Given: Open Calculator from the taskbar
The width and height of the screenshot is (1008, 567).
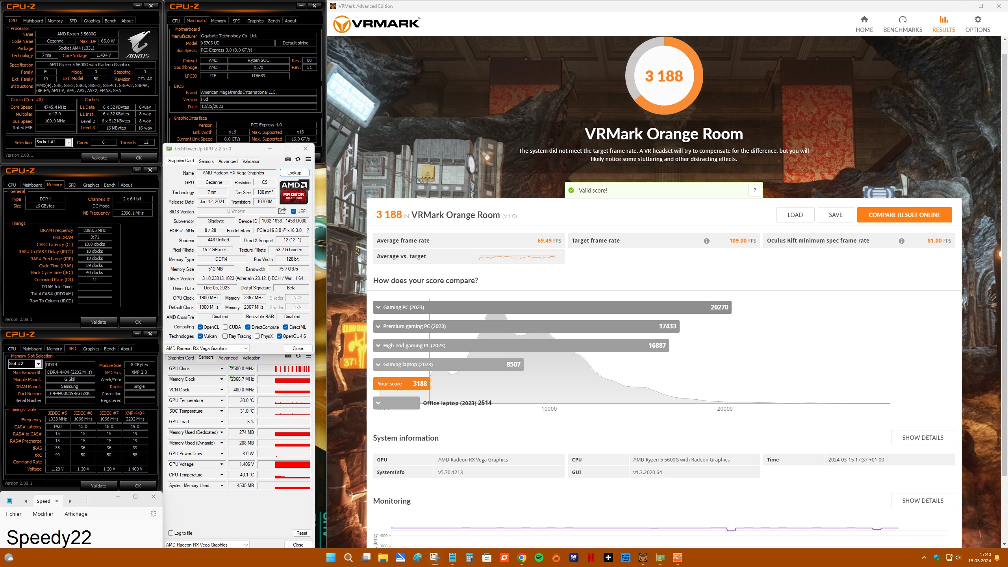Looking at the screenshot, I should (x=469, y=558).
